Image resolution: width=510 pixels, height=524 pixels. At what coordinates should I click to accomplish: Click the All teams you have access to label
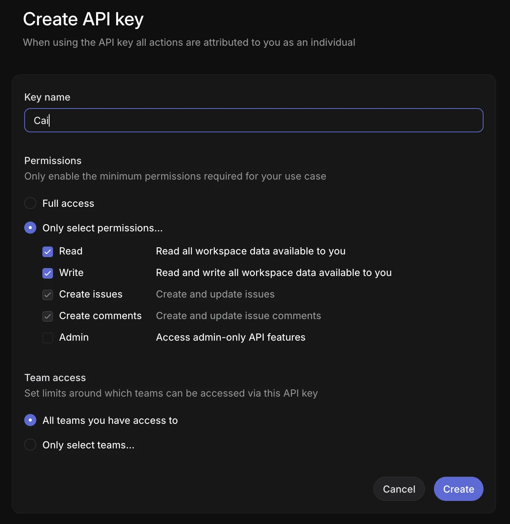tap(110, 420)
